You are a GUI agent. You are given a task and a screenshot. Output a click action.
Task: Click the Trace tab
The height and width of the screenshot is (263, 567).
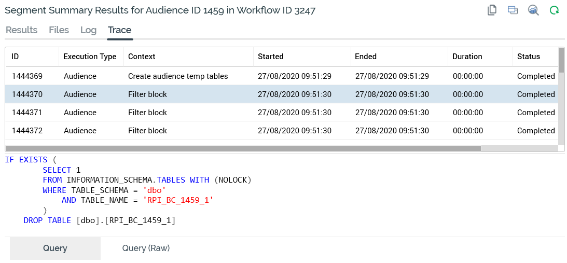click(x=119, y=30)
